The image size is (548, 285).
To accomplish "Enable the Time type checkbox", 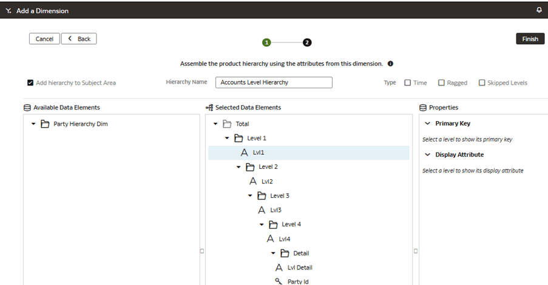I will [x=408, y=83].
